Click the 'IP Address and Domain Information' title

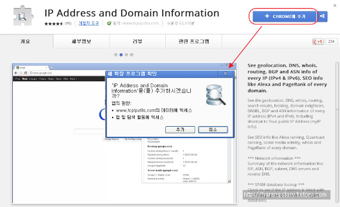click(x=132, y=13)
